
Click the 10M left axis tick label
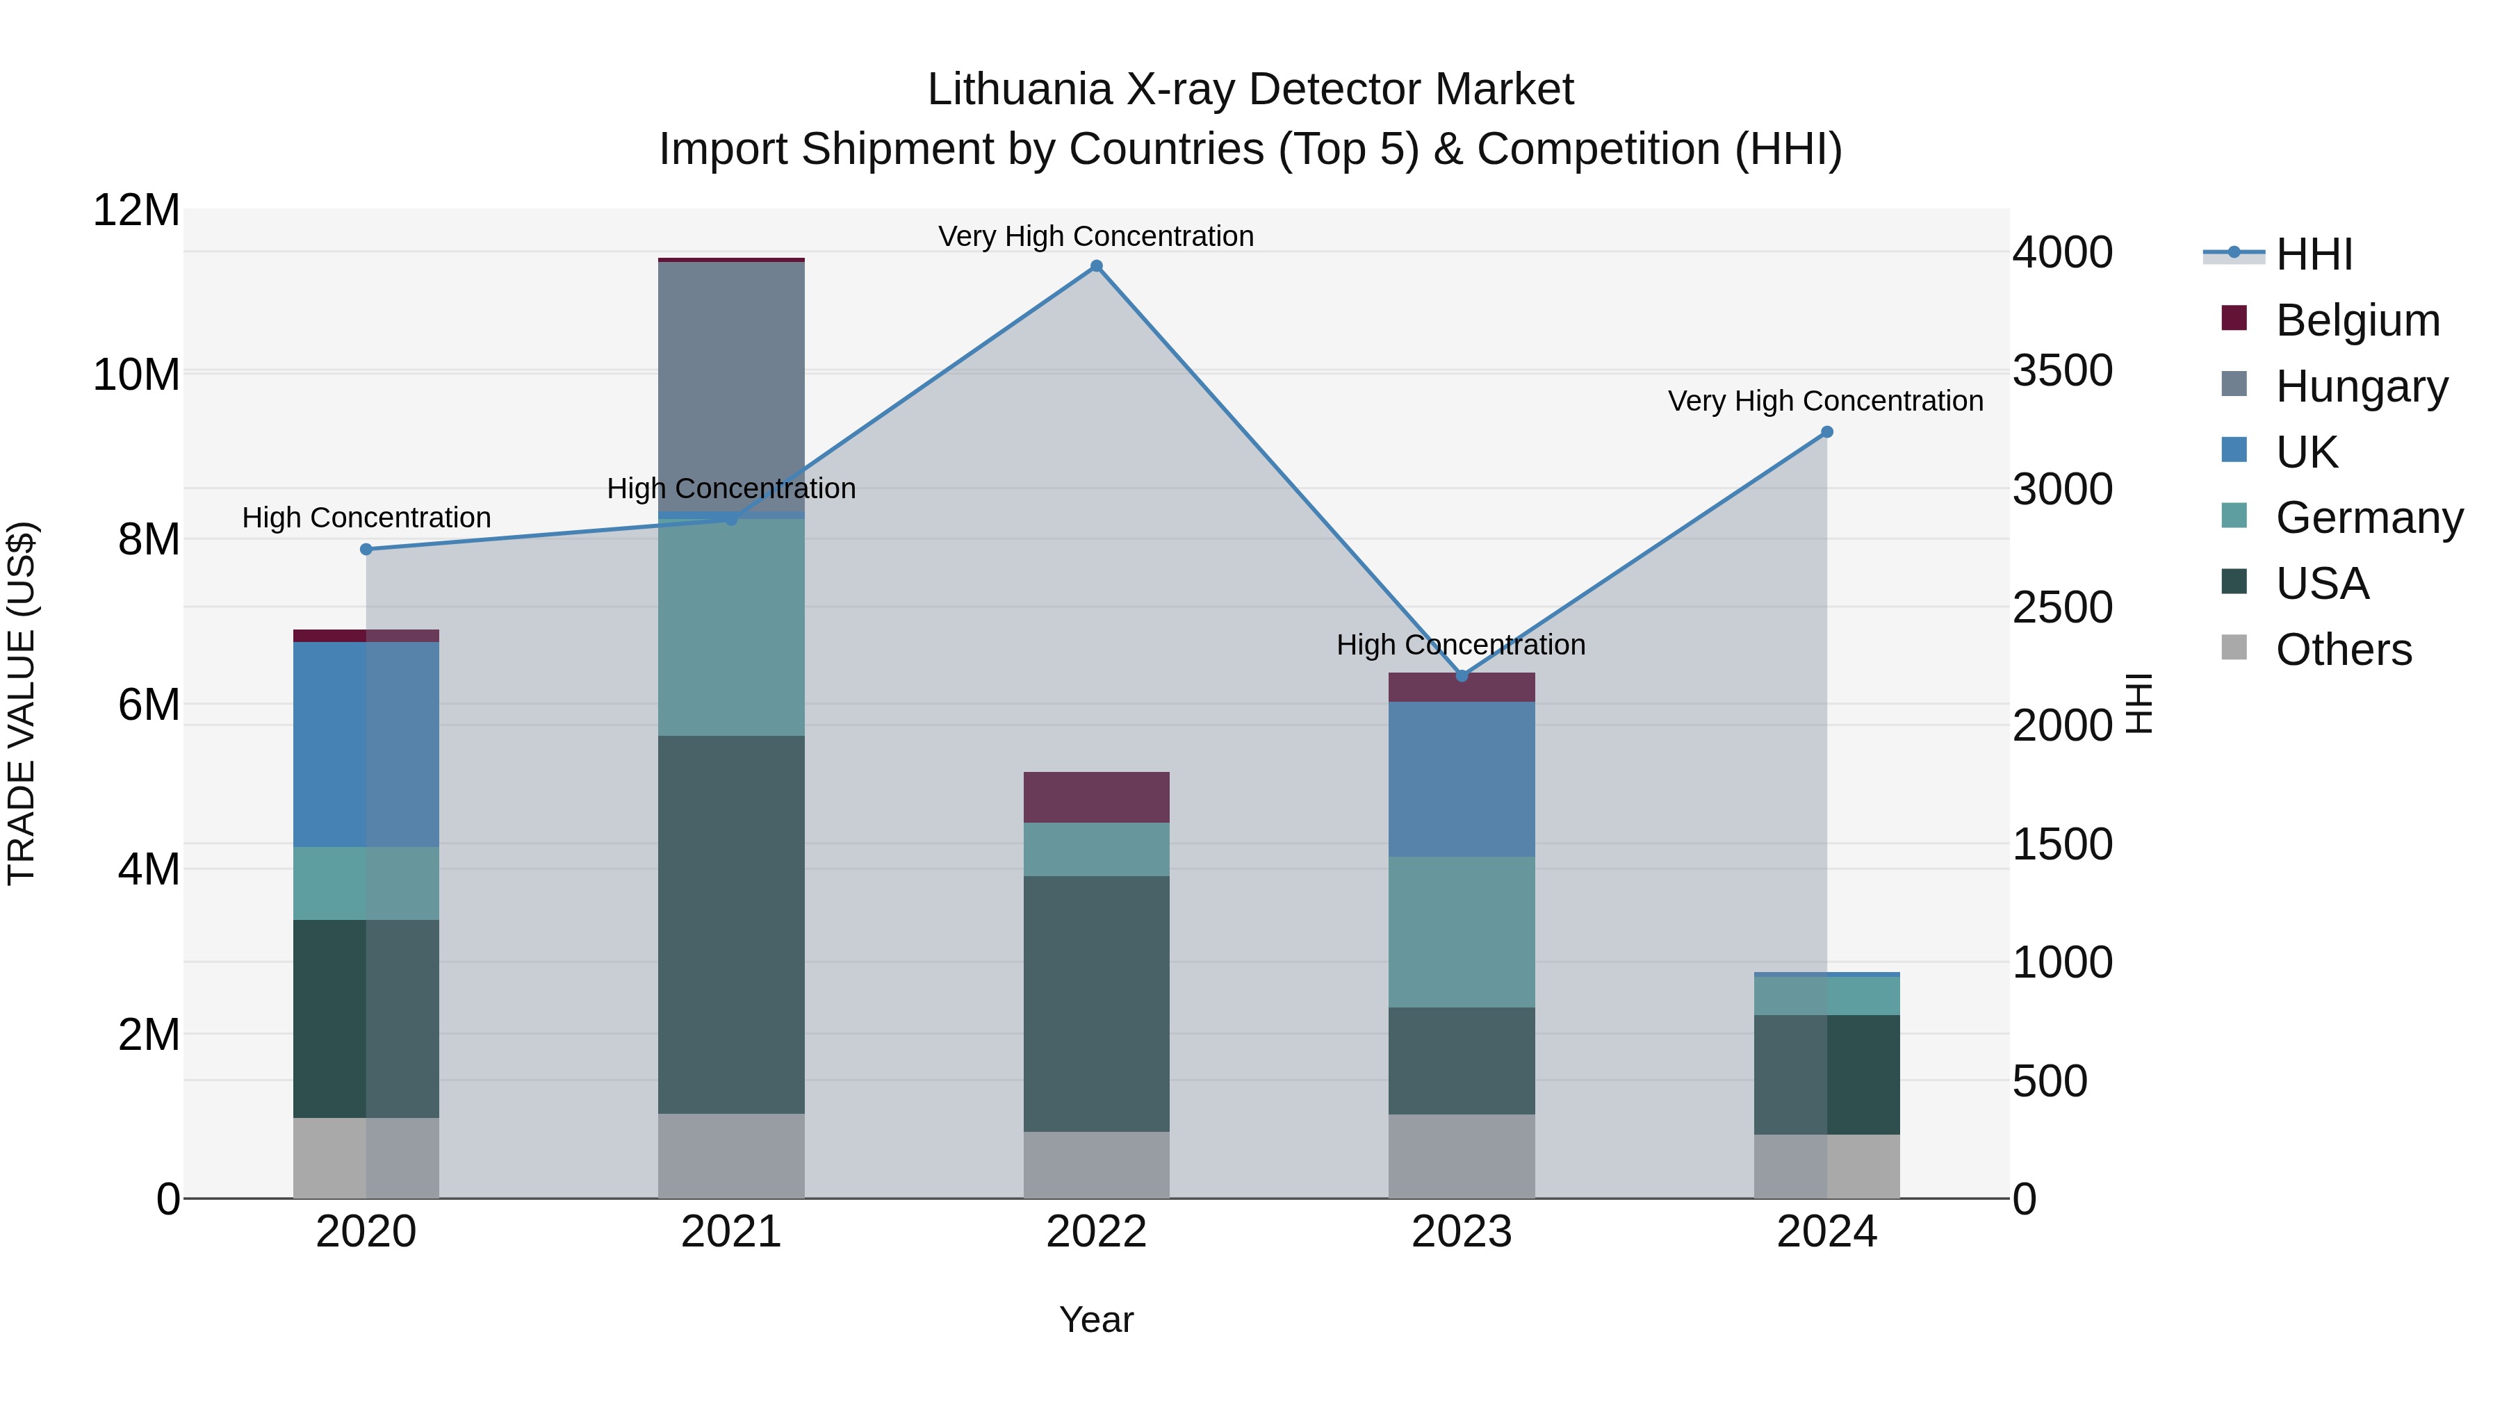click(x=136, y=375)
